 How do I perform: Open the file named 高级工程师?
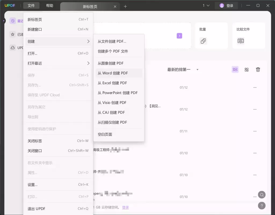pyautogui.click(x=111, y=150)
